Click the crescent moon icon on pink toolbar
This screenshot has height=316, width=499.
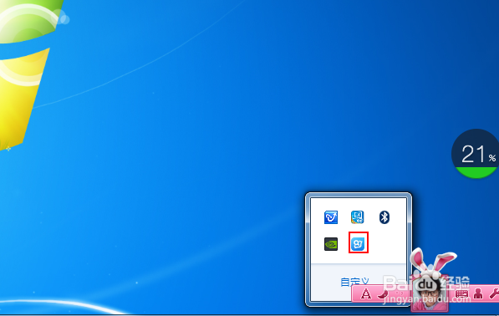383,293
